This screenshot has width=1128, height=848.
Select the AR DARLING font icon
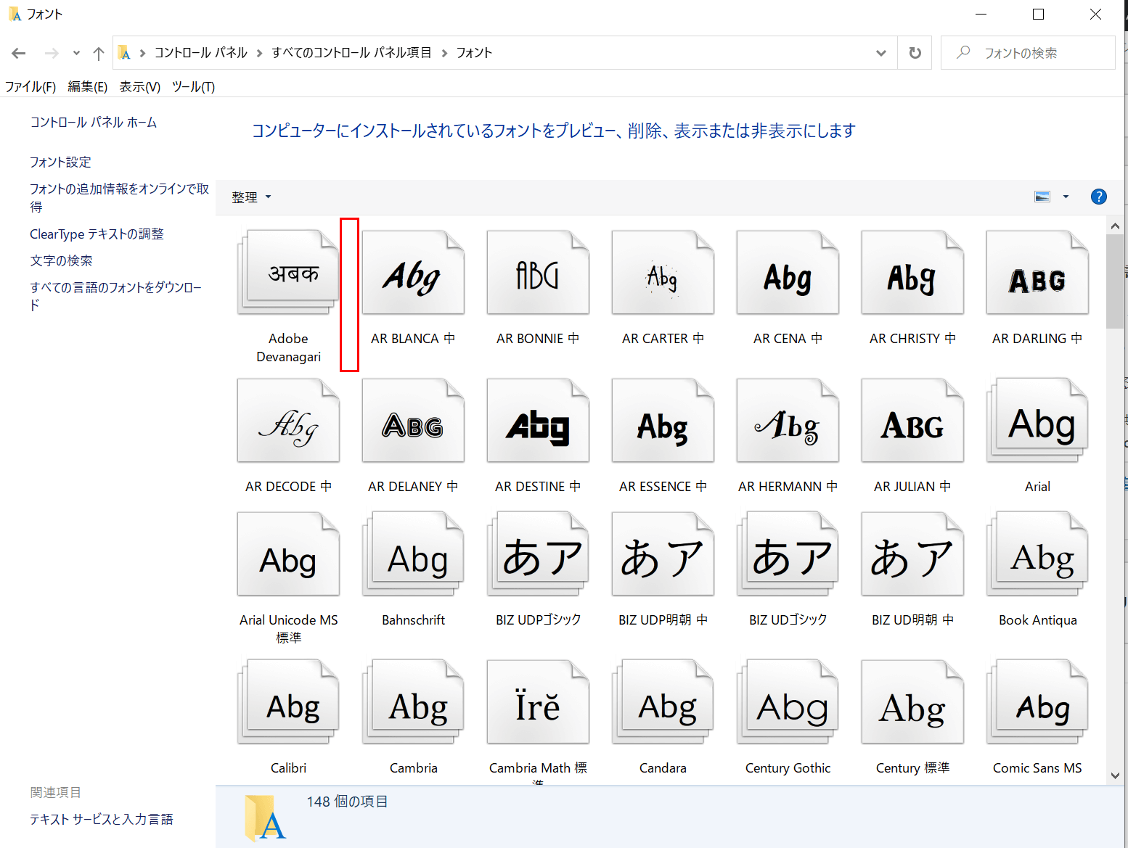[x=1037, y=273]
